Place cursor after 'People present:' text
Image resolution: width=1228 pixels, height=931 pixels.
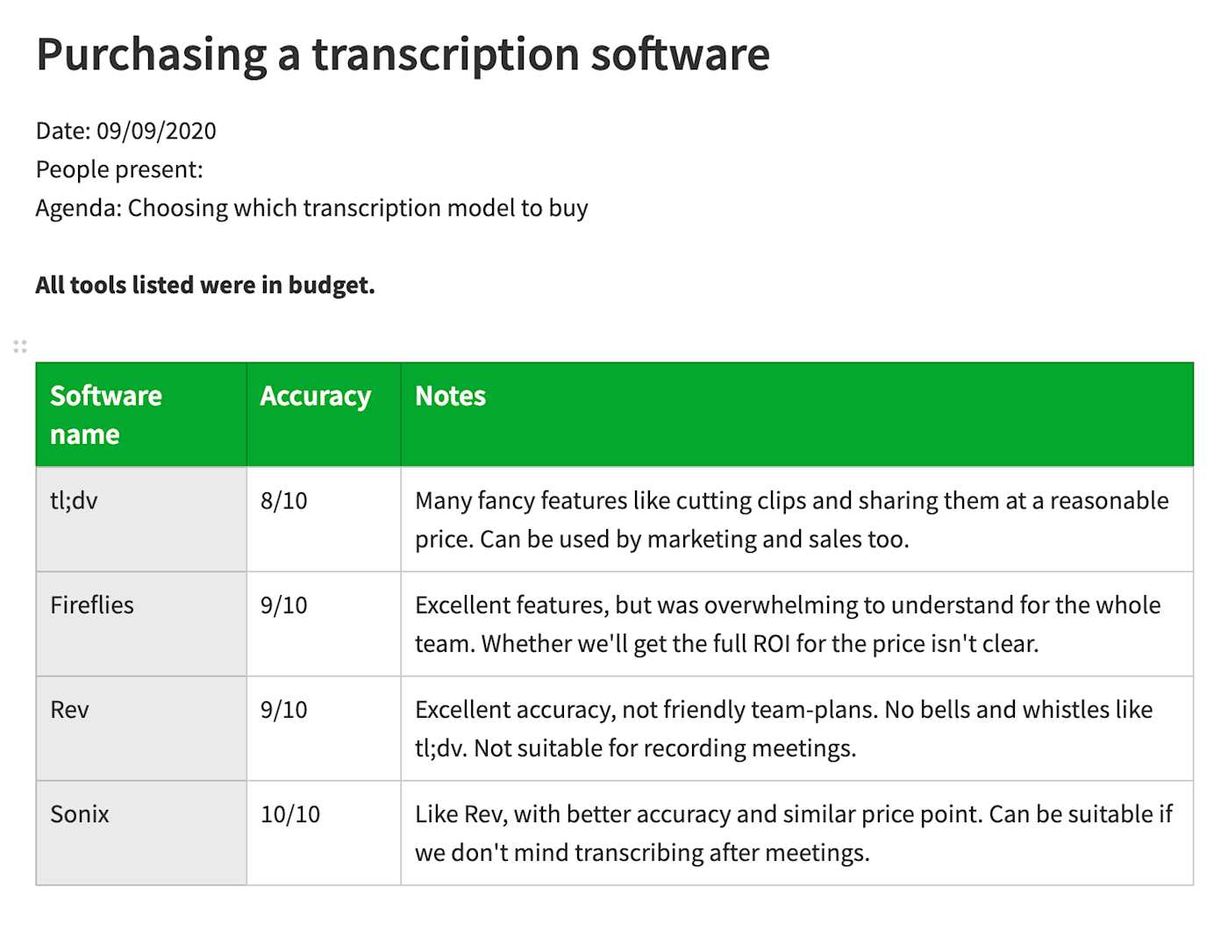pos(204,169)
